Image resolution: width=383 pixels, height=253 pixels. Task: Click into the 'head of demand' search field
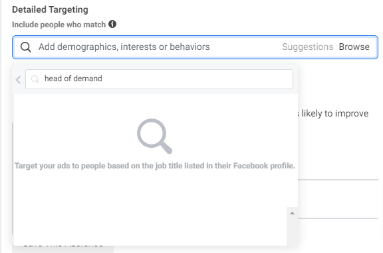coord(160,79)
